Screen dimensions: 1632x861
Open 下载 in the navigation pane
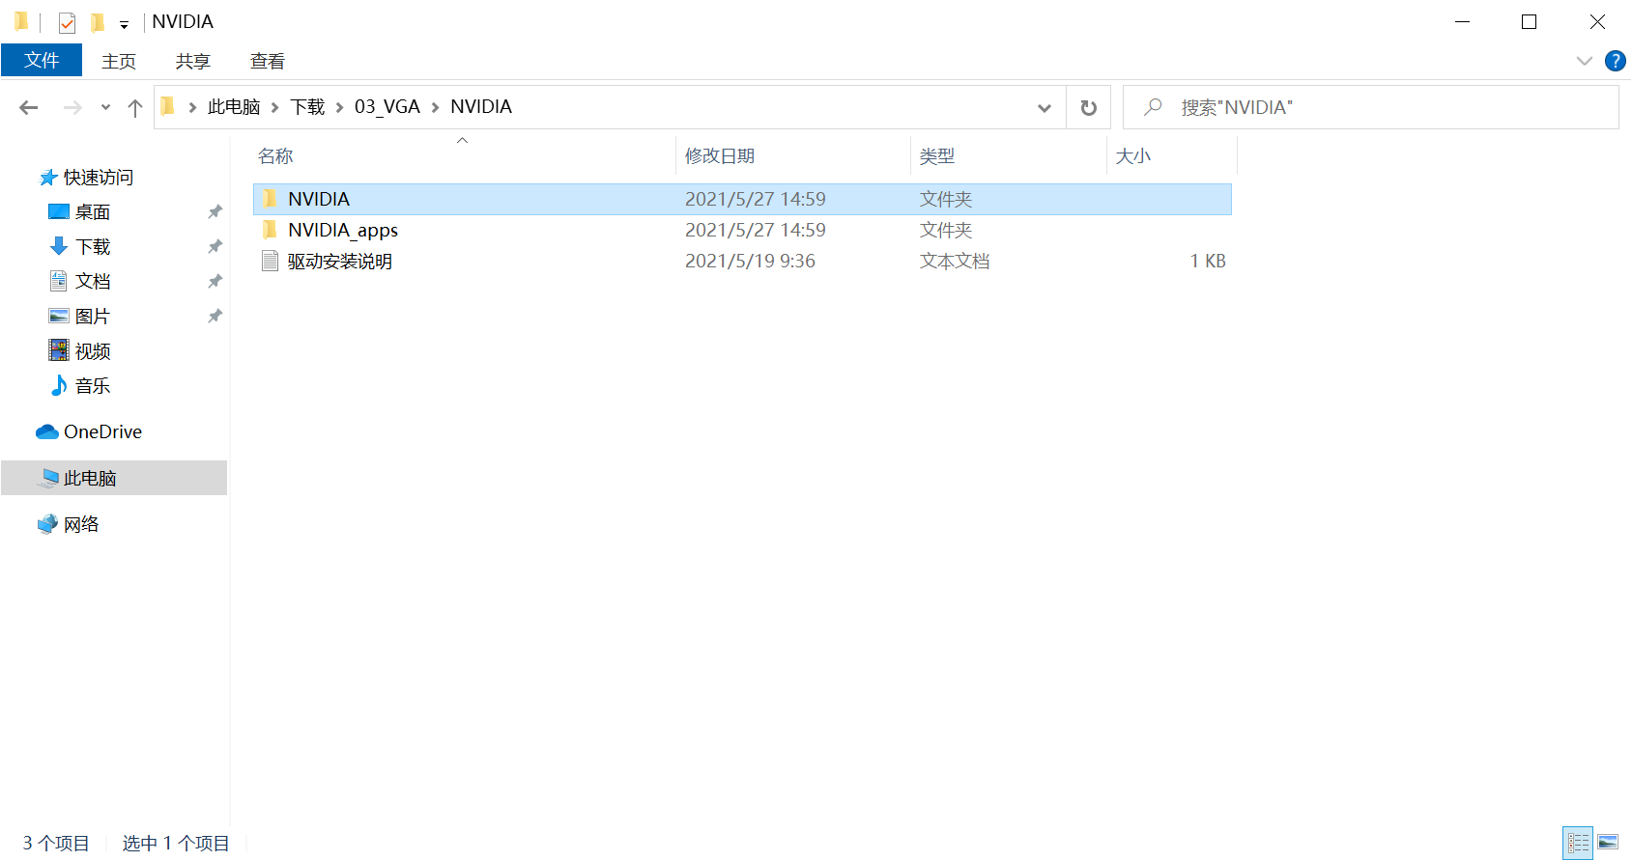click(93, 247)
